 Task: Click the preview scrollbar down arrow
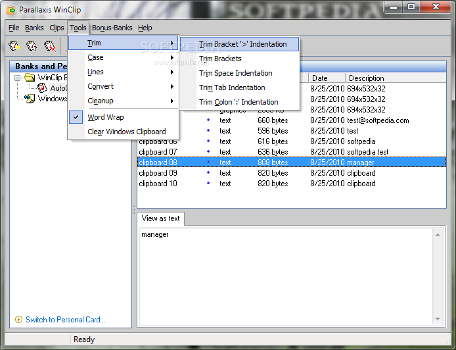click(438, 319)
